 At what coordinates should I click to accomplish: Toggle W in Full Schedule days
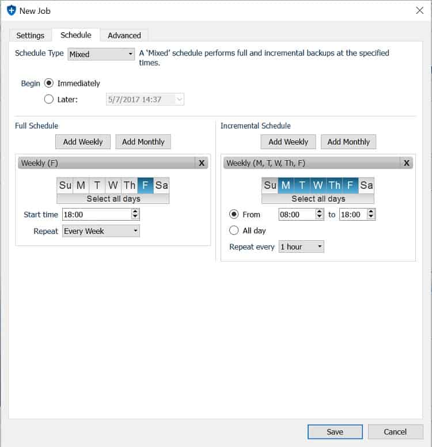113,185
